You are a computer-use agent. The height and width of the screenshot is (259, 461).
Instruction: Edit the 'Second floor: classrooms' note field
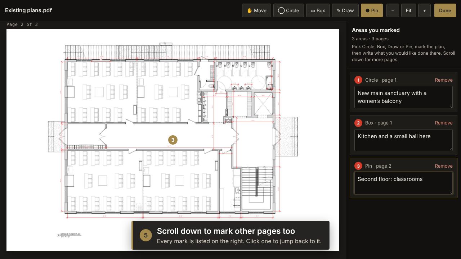coord(403,183)
